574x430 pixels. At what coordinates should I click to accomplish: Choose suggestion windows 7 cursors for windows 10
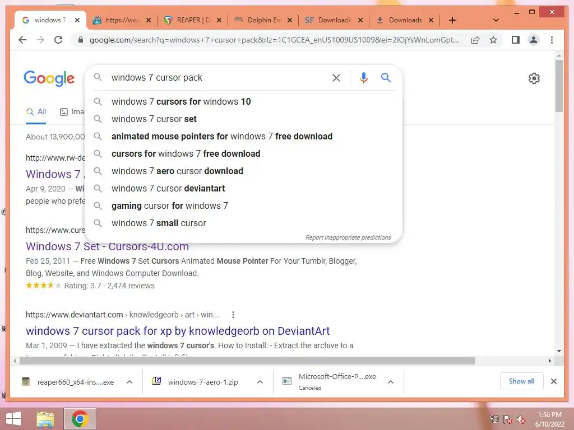pos(243,102)
